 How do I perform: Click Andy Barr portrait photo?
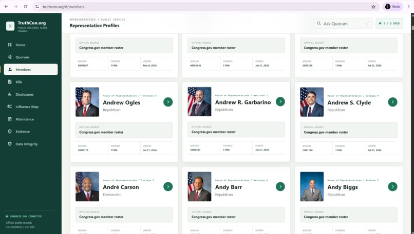pos(199,186)
